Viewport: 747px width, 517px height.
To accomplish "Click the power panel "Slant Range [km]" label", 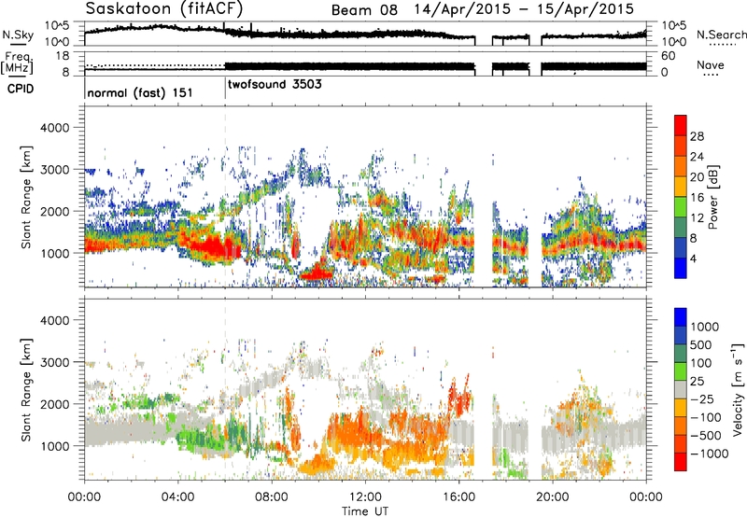I will 26,197.
